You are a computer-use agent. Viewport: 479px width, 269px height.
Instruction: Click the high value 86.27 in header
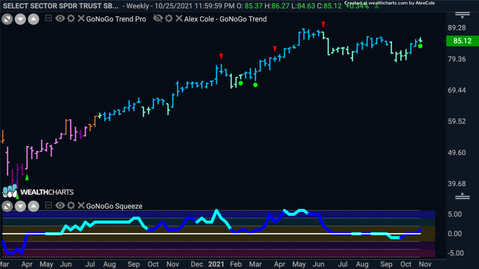[280, 6]
